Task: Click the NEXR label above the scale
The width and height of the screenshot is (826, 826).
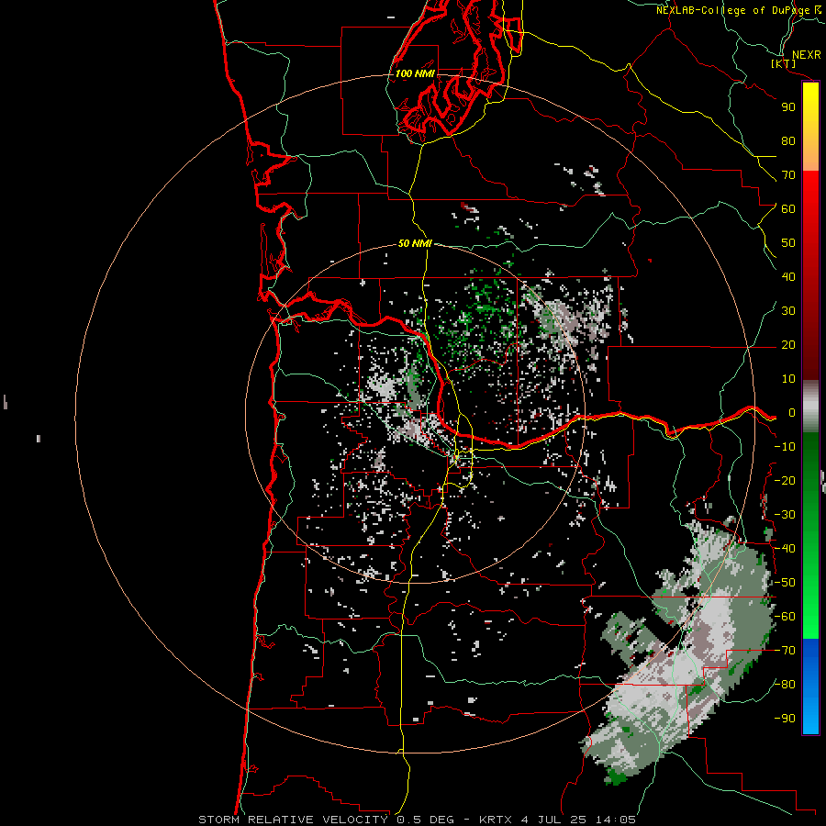Action: [807, 55]
